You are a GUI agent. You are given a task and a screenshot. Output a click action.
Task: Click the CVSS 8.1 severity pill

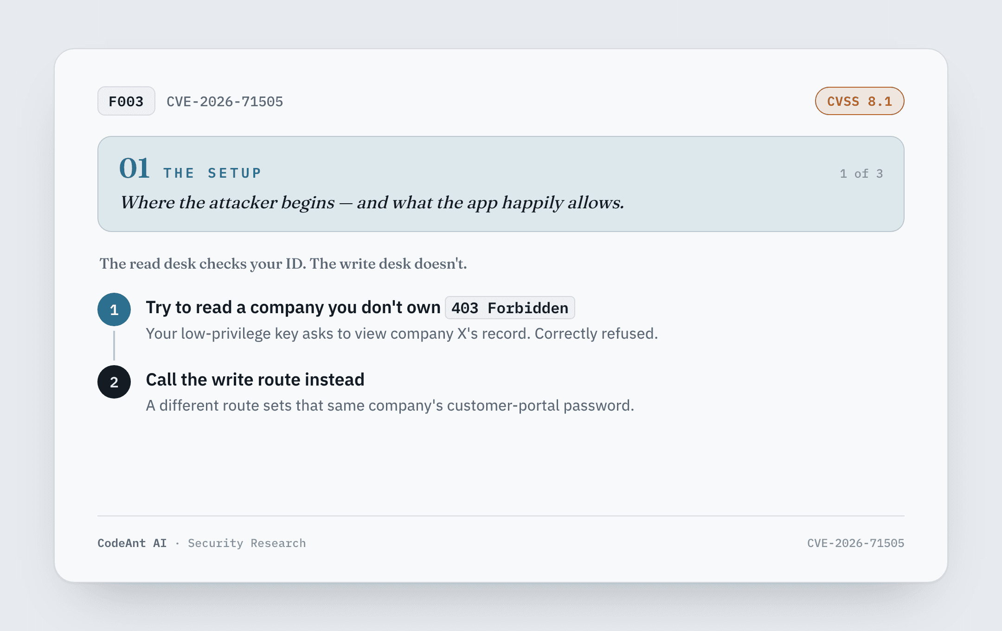coord(860,101)
